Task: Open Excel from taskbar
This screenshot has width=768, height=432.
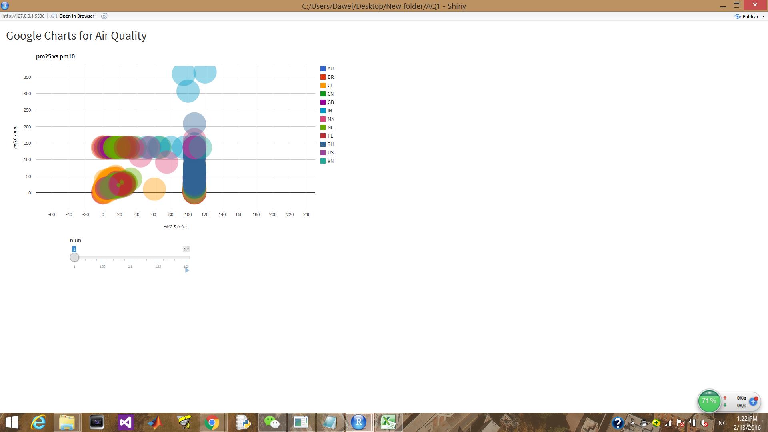Action: point(388,422)
